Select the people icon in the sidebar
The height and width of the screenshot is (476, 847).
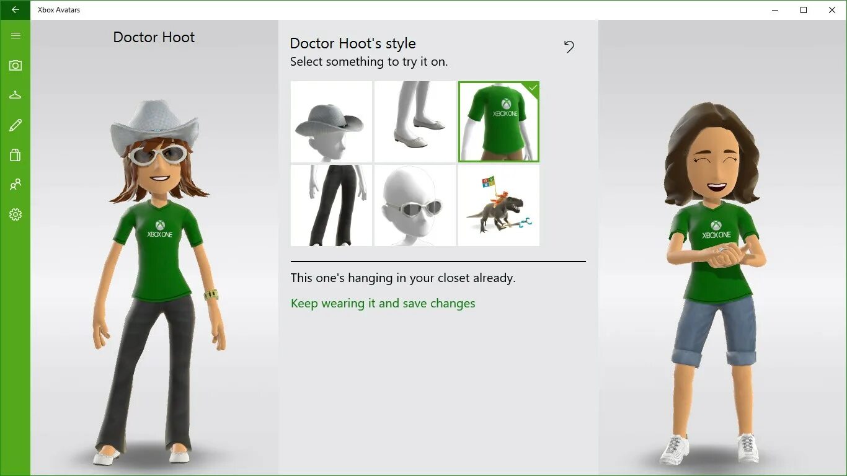[x=16, y=185]
